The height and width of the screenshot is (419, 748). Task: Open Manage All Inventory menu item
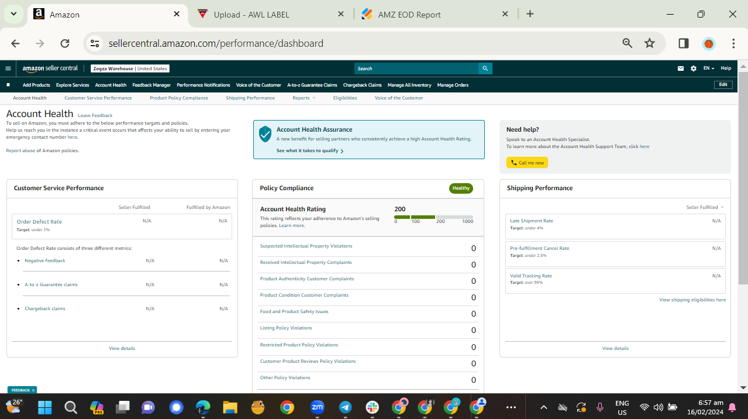pos(409,85)
